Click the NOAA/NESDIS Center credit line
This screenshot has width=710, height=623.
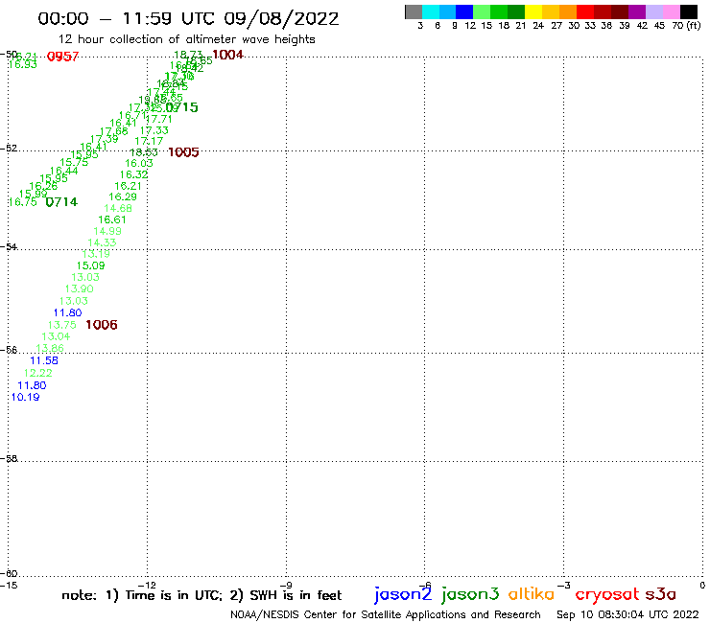pos(386,615)
